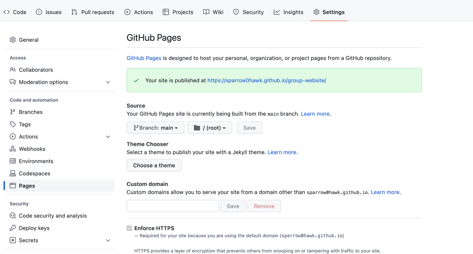Select the Settings tab

pos(329,12)
